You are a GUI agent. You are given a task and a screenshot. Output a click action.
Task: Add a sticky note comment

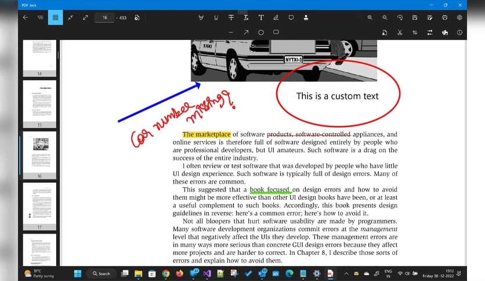point(291,17)
